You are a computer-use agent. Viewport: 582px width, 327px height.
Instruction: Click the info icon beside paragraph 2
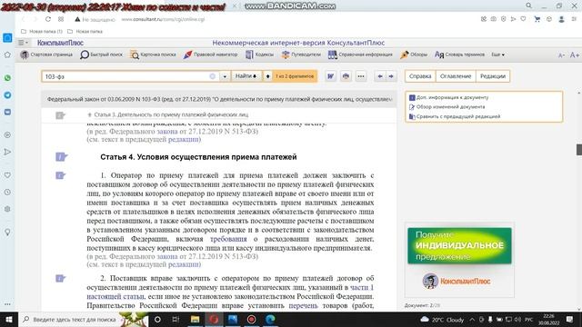(61, 278)
